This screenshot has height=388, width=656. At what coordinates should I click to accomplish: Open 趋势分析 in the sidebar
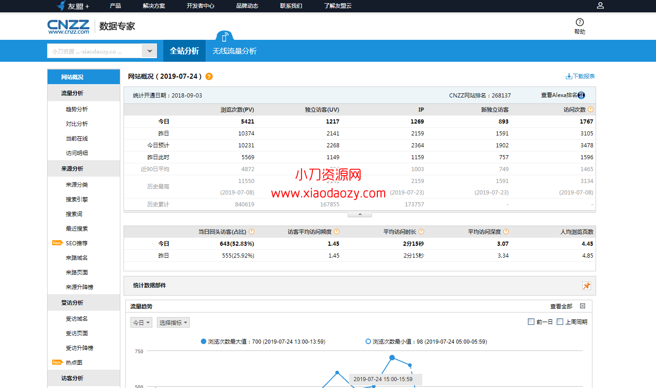click(x=77, y=109)
